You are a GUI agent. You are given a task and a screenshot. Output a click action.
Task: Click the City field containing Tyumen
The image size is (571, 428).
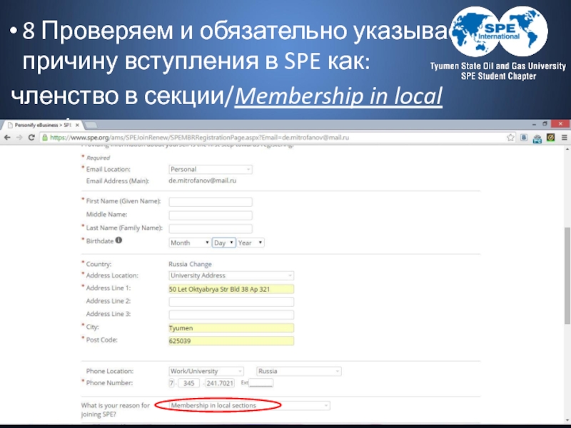(231, 328)
